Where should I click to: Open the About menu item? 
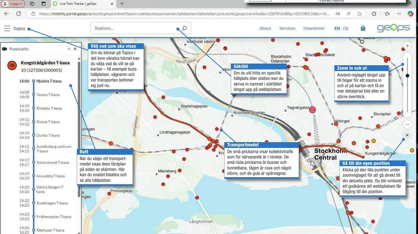[x=265, y=28]
